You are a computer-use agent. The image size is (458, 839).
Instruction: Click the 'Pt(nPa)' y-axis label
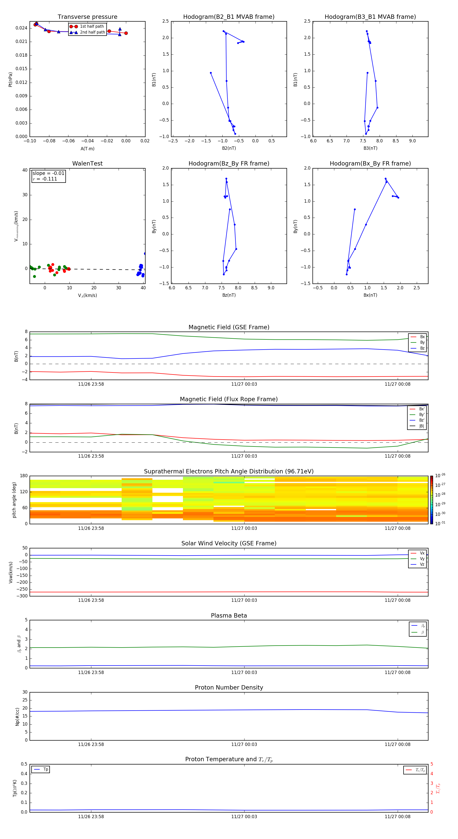coord(10,80)
